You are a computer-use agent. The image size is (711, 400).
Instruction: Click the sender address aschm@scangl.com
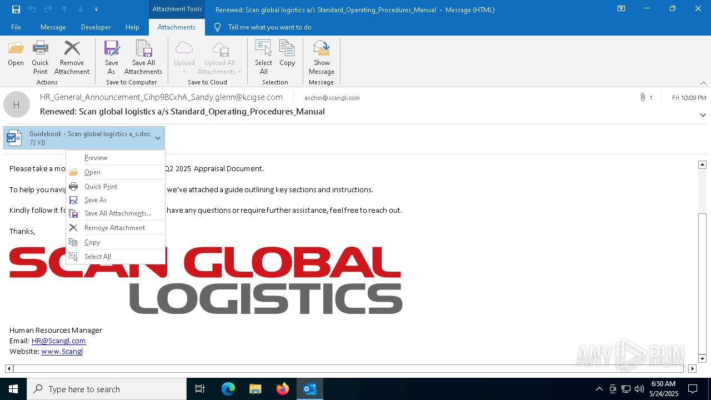(x=332, y=98)
